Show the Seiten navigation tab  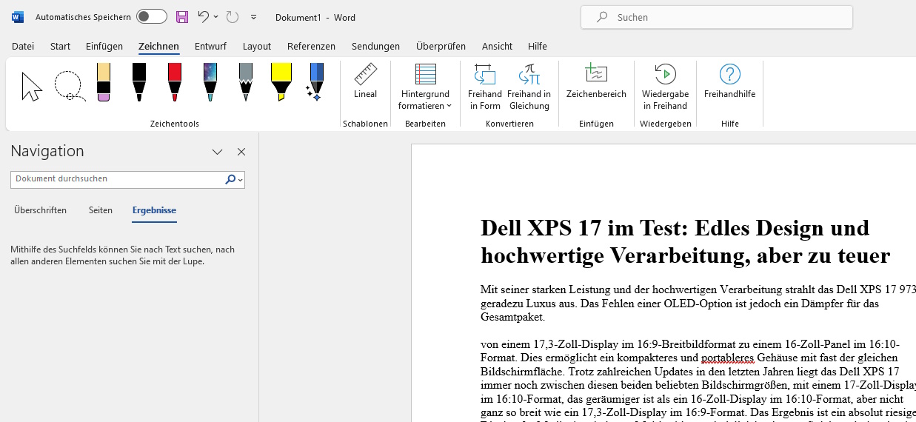(101, 210)
